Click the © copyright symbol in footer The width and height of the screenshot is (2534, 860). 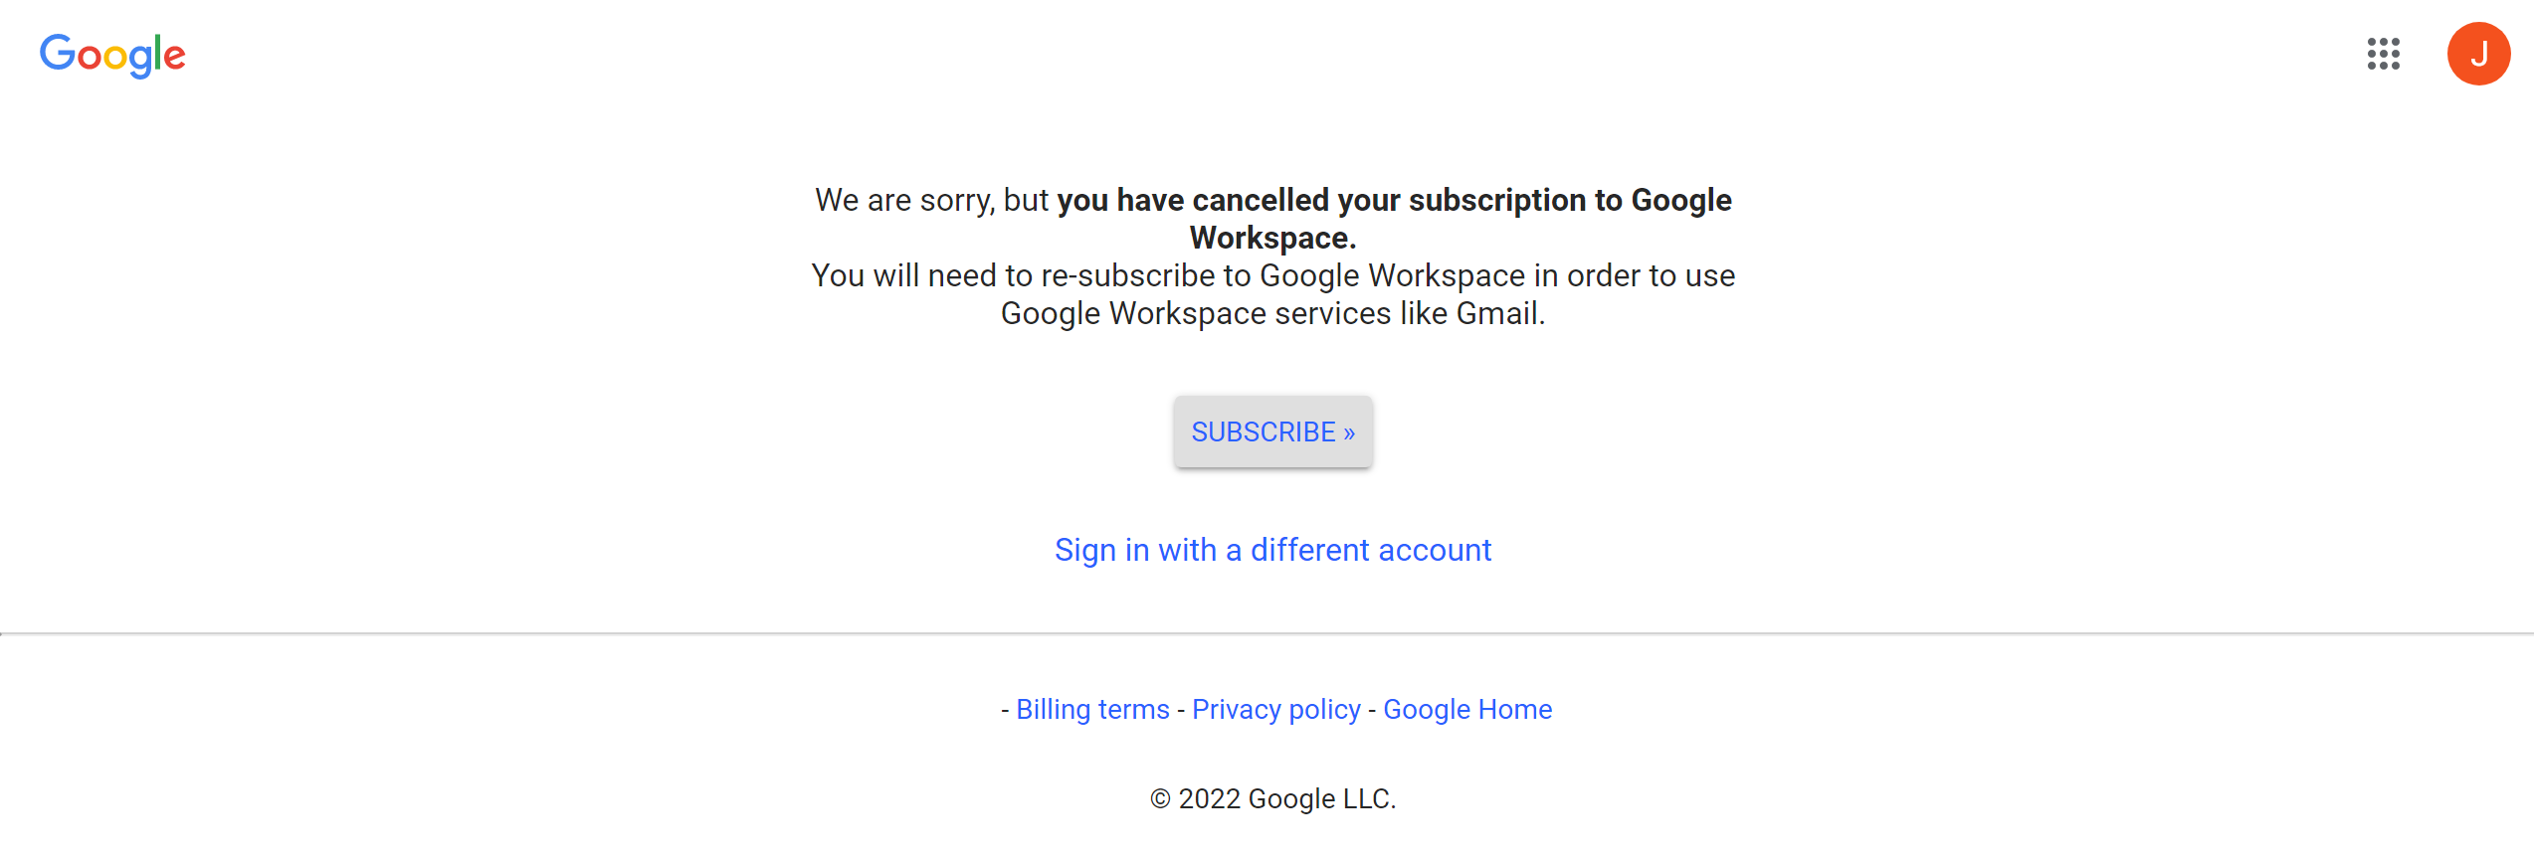pyautogui.click(x=1160, y=799)
